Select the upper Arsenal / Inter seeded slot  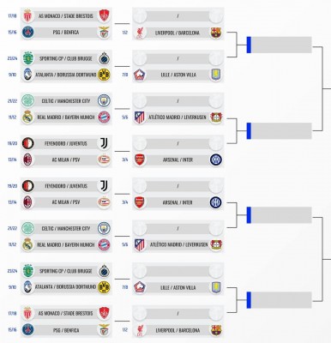(178, 160)
